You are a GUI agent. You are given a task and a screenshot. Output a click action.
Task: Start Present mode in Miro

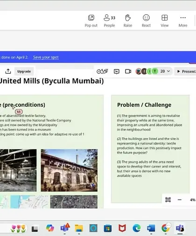(x=186, y=71)
